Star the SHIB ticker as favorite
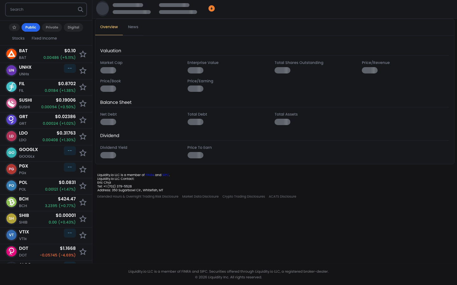The image size is (457, 285). 83,219
